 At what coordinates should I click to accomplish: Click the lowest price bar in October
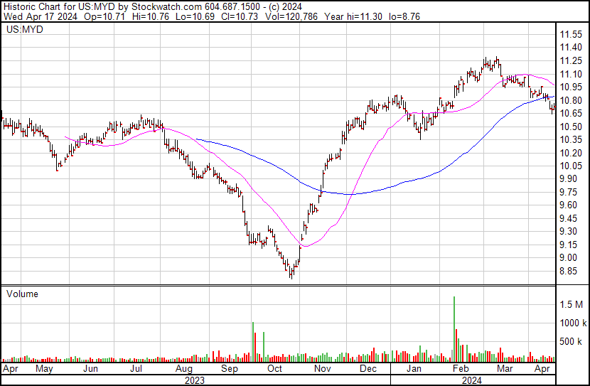[291, 274]
